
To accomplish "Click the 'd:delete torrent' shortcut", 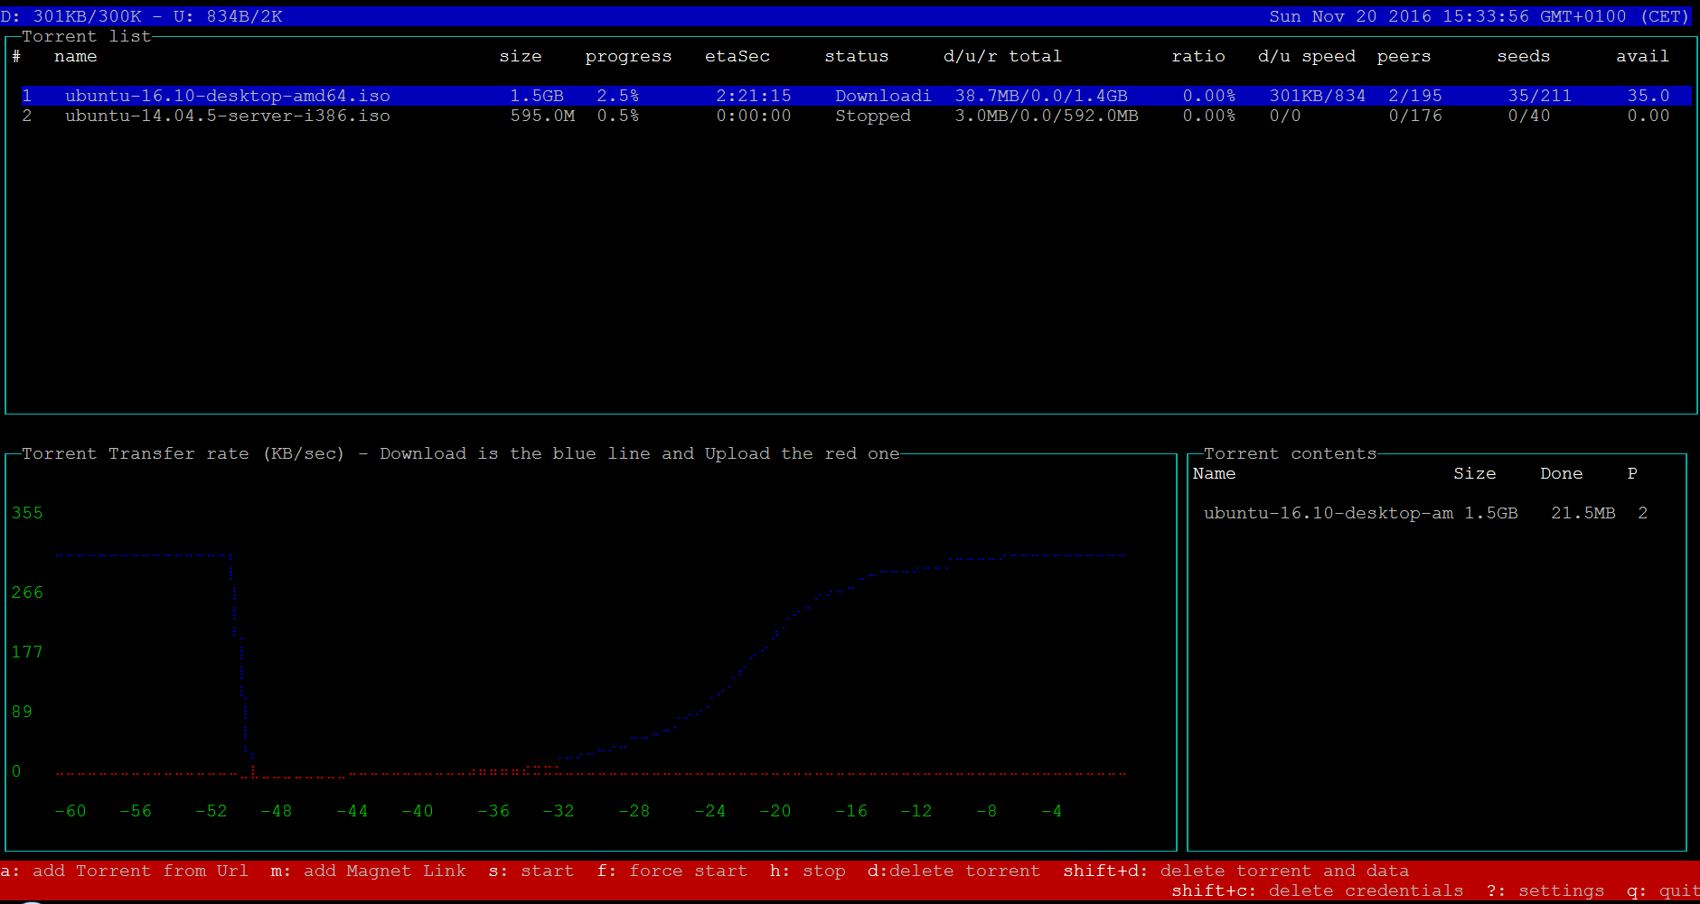I will coord(954,871).
